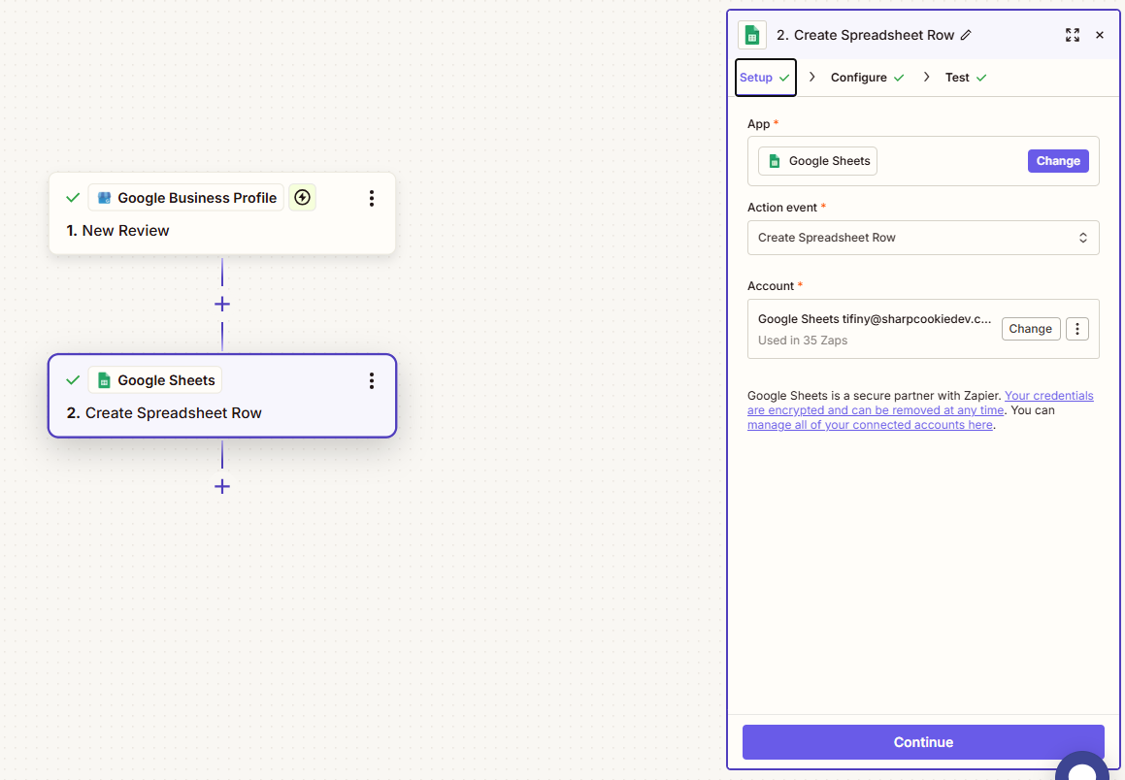Switch to the Configure tab
This screenshot has height=780, width=1125.
click(867, 78)
